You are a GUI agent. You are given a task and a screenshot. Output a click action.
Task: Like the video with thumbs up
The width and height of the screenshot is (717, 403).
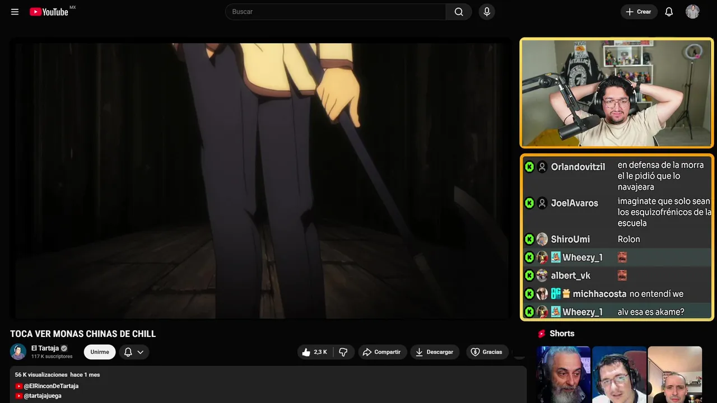coord(315,352)
